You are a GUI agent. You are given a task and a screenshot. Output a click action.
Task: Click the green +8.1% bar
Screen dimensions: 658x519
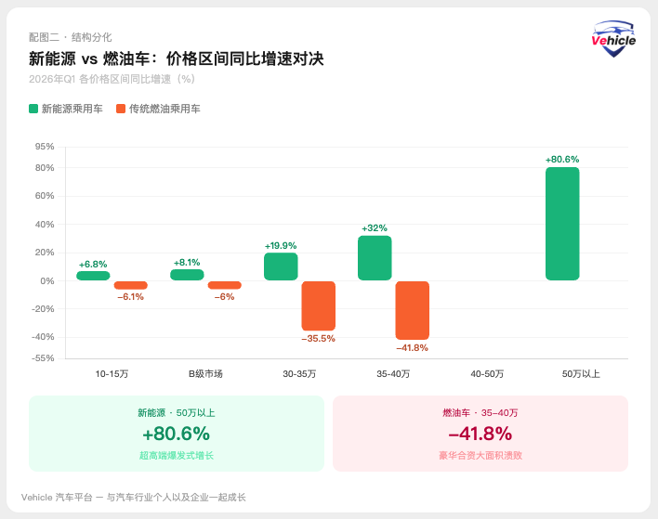tap(187, 275)
